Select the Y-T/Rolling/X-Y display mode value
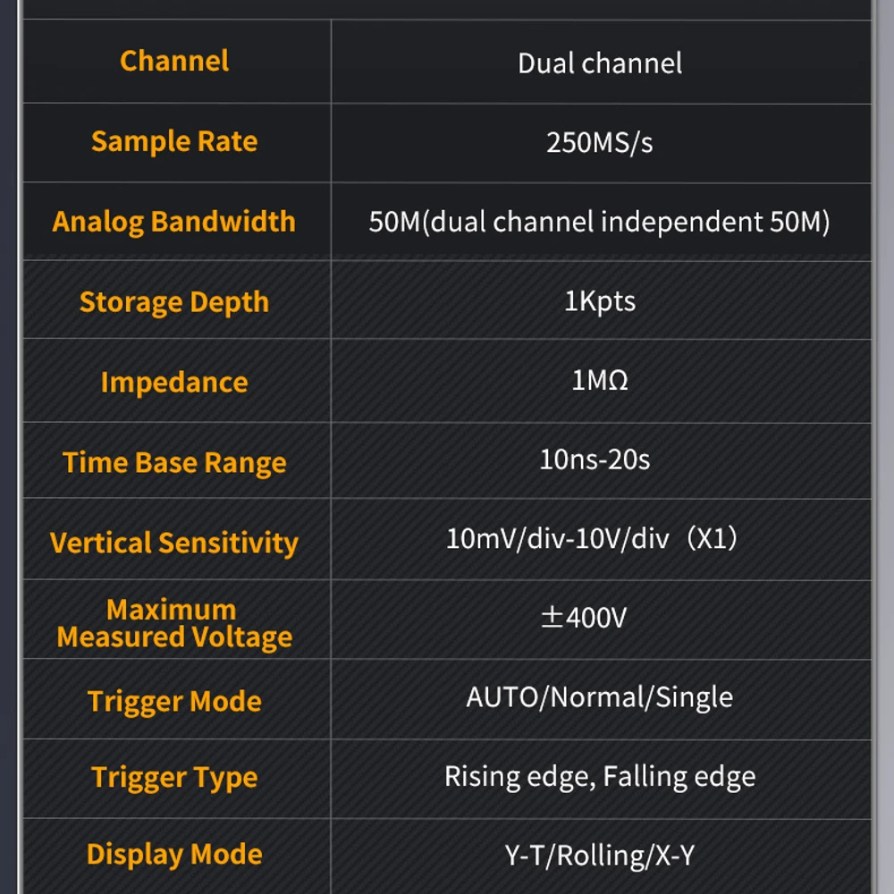The image size is (894, 894). (600, 856)
